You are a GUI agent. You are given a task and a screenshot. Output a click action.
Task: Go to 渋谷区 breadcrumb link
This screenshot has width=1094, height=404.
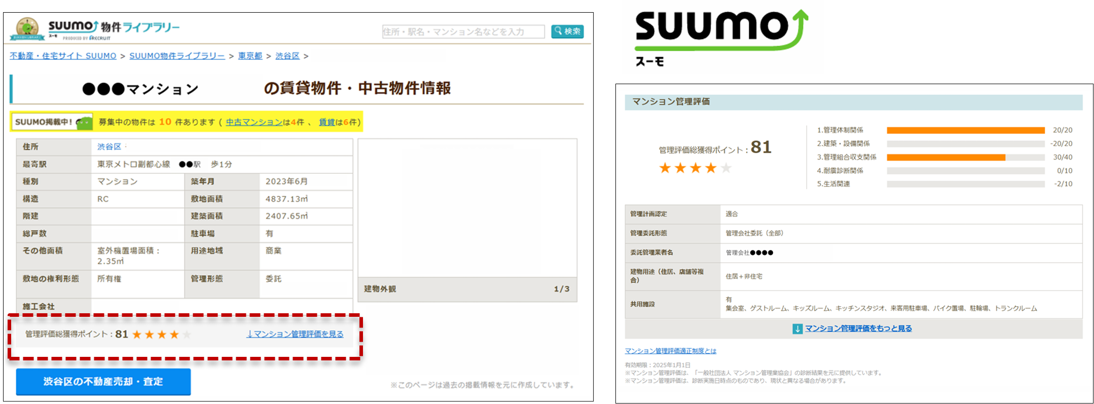(x=287, y=56)
